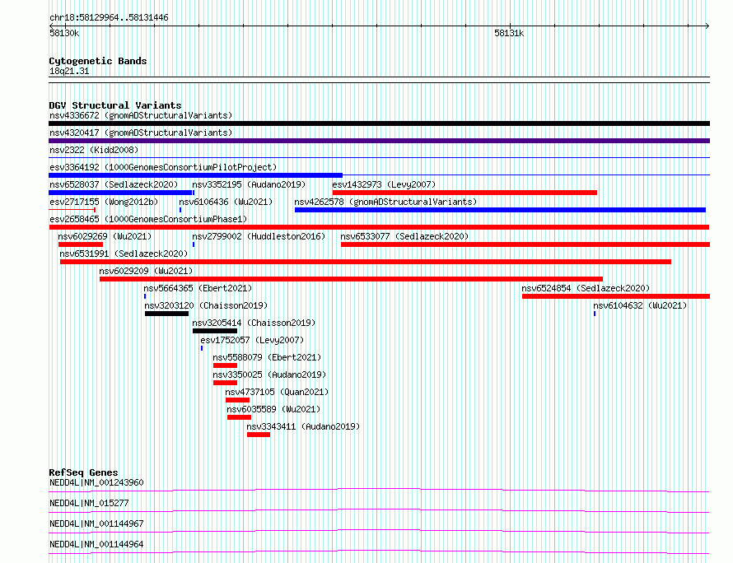
Task: Click the 58130k ruler marker
Action: tap(64, 34)
